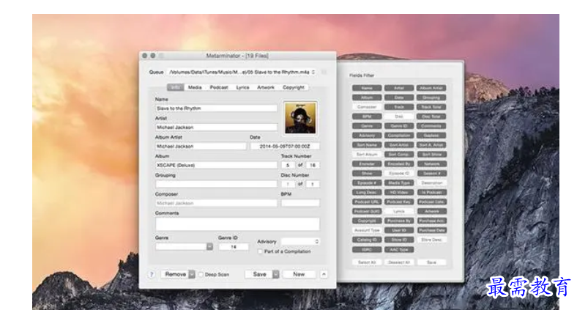577x310 pixels.
Task: Click the album artwork thumbnail
Action: coord(300,118)
